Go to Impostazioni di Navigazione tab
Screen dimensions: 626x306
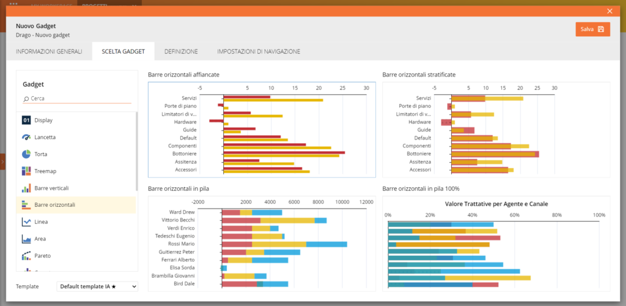pyautogui.click(x=258, y=52)
